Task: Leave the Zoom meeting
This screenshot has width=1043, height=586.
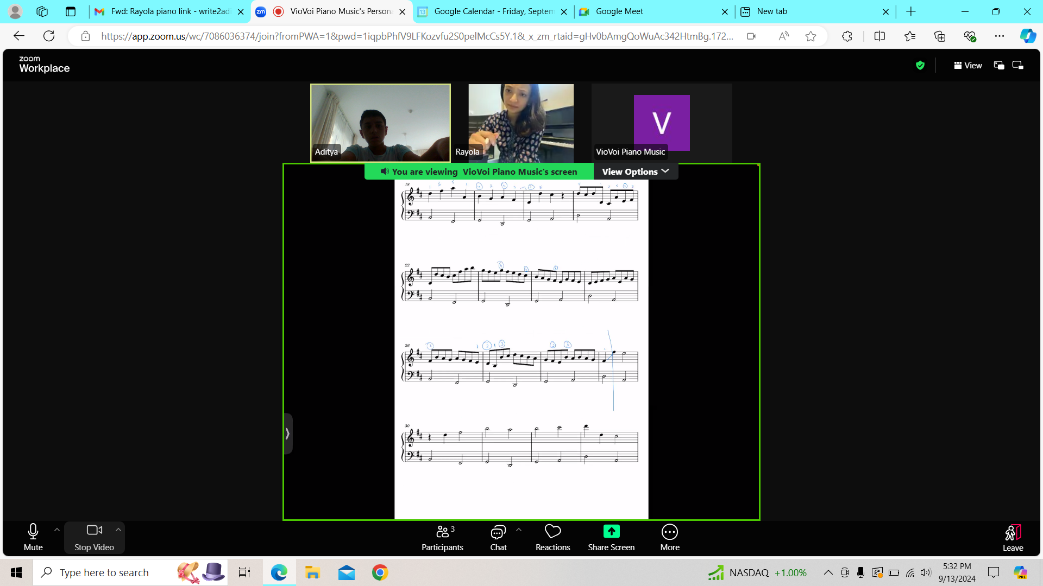Action: coord(1013,537)
